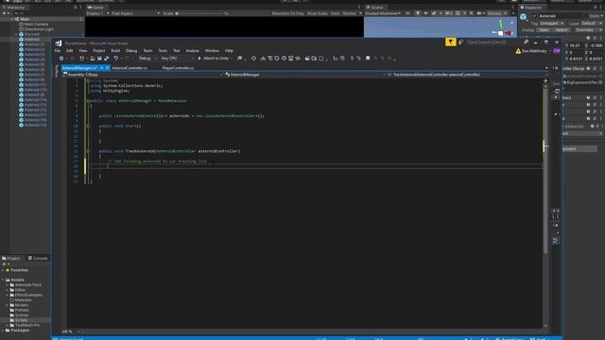Open the File menu in Visual Studio
Screen dimensions: 605x340
click(x=58, y=50)
